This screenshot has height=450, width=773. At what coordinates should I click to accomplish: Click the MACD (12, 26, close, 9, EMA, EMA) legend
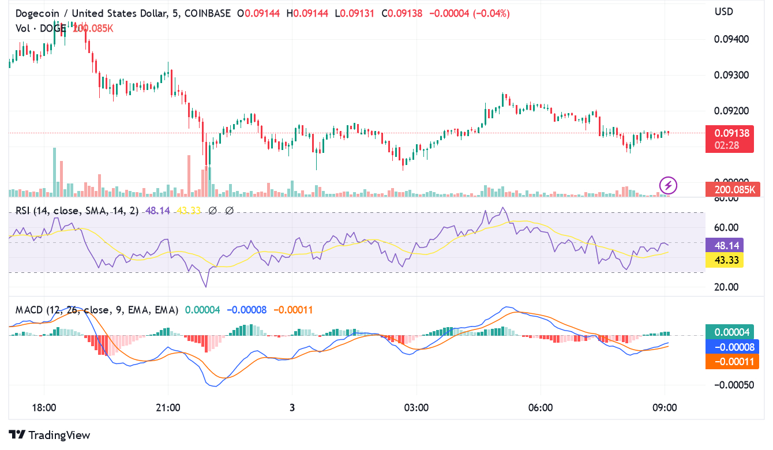97,310
